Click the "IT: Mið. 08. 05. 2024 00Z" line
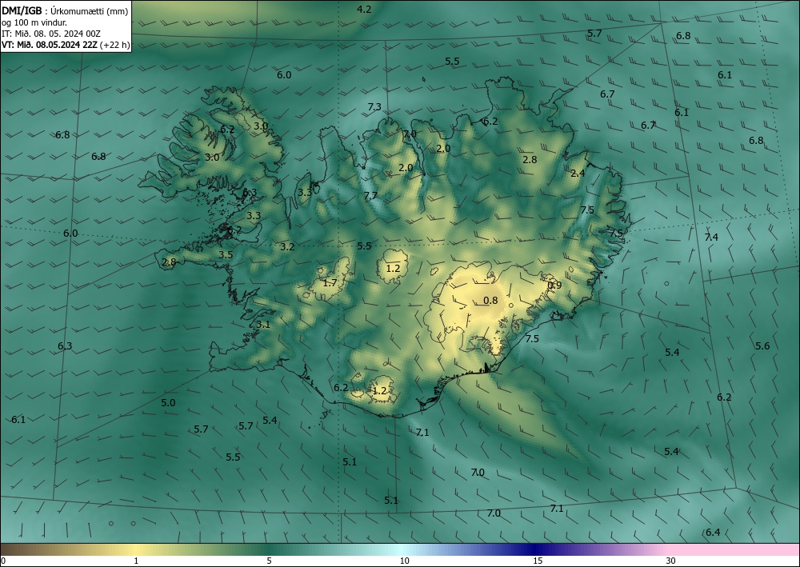The image size is (800, 567). click(51, 34)
